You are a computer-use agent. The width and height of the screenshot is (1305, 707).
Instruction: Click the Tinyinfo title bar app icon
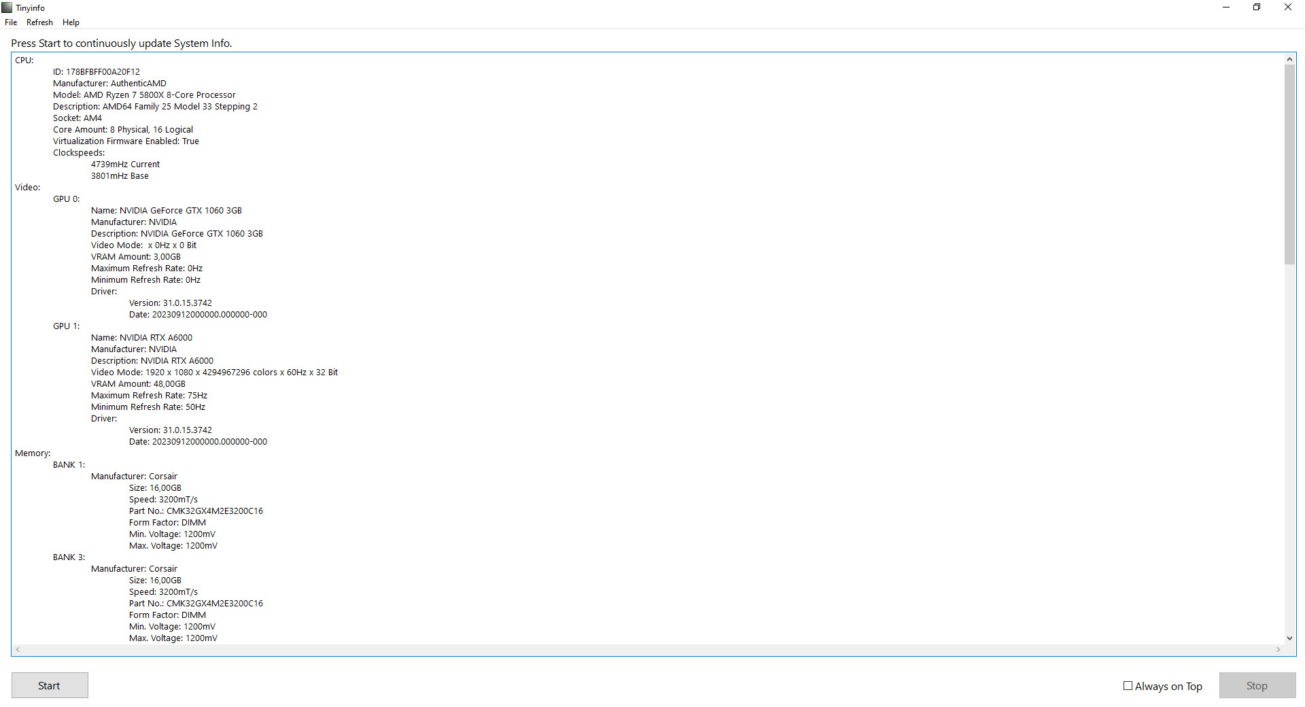tap(7, 7)
